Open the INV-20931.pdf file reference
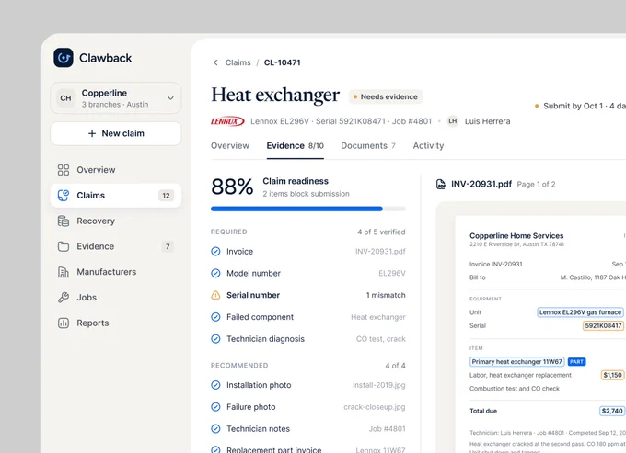This screenshot has height=453, width=626. point(380,252)
